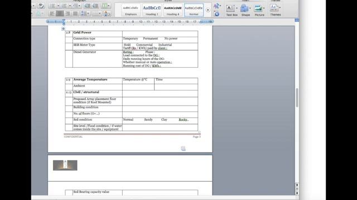Open the Picture dropdown arrow
Viewport: 357px width, 200px height.
[264, 8]
